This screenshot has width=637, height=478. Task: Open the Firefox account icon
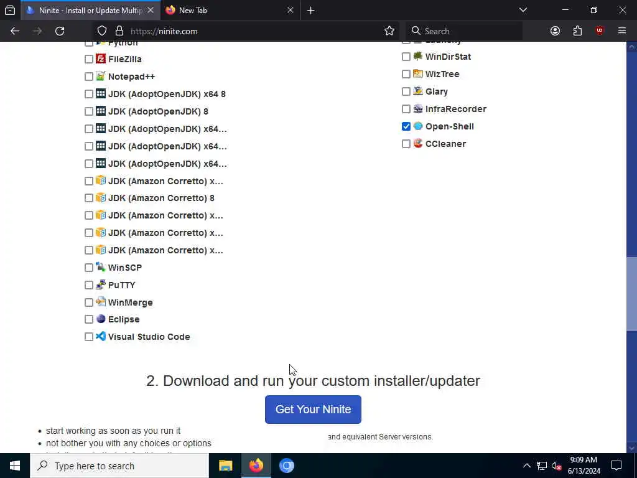coord(555,31)
